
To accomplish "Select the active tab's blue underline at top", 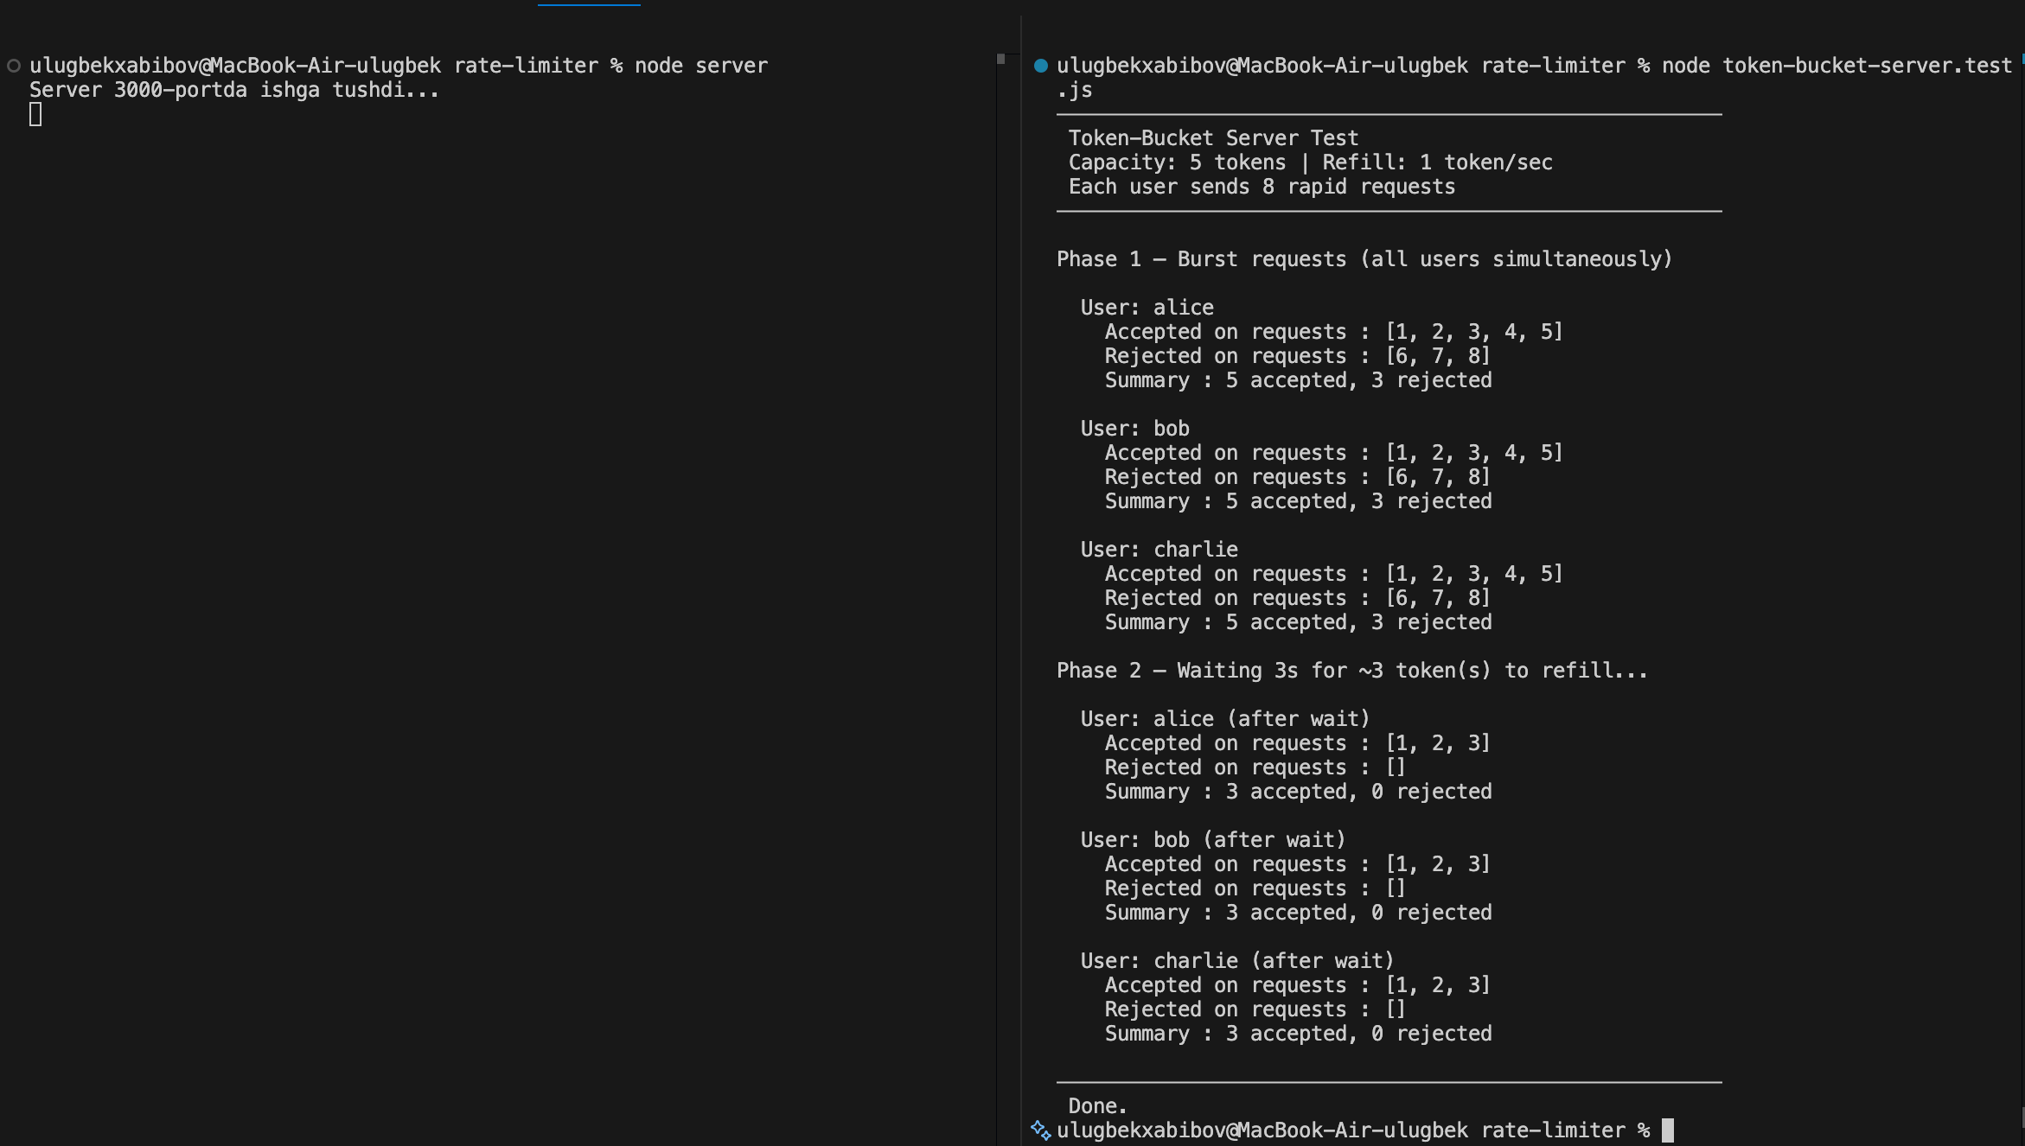I will (x=589, y=4).
